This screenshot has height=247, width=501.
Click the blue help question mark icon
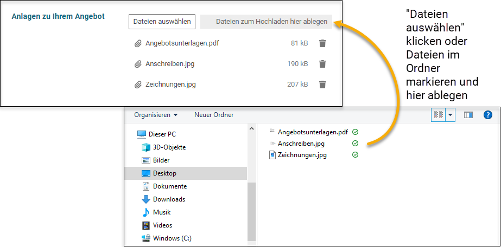click(x=487, y=115)
